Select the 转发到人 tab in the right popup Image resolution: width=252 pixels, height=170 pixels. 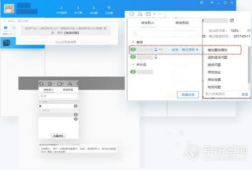[148, 23]
